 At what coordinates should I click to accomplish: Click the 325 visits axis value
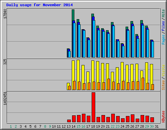tap(5, 62)
